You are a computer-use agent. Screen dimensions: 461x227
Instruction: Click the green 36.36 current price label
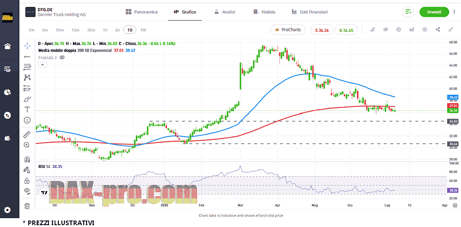click(x=452, y=111)
